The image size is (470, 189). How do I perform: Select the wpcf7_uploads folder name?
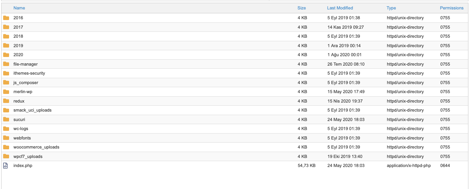[x=28, y=156]
